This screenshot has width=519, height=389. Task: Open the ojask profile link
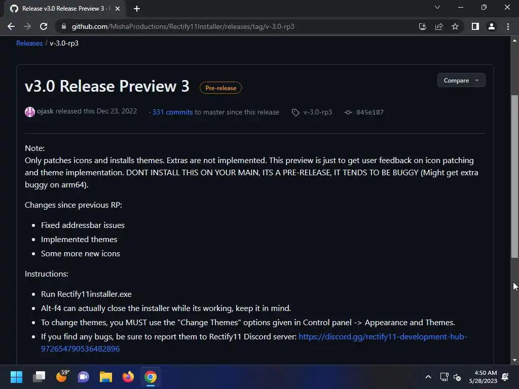(x=45, y=111)
